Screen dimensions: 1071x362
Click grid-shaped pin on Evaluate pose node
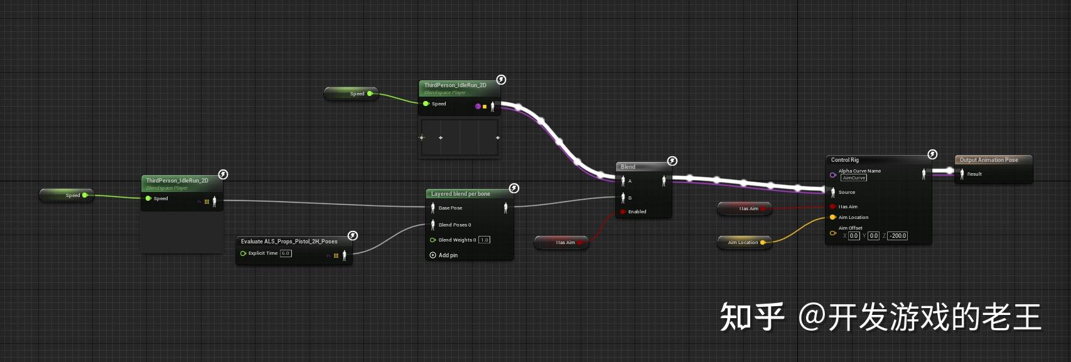tap(336, 255)
